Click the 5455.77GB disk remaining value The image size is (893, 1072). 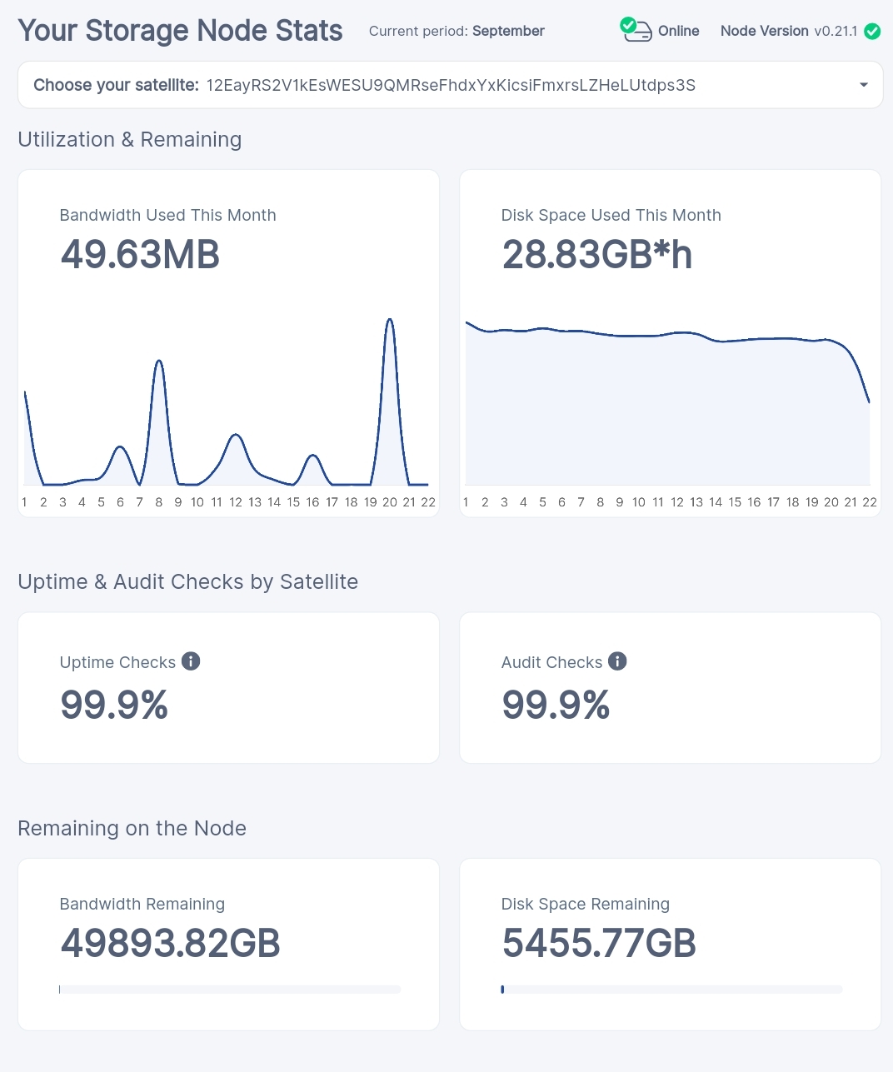point(598,944)
